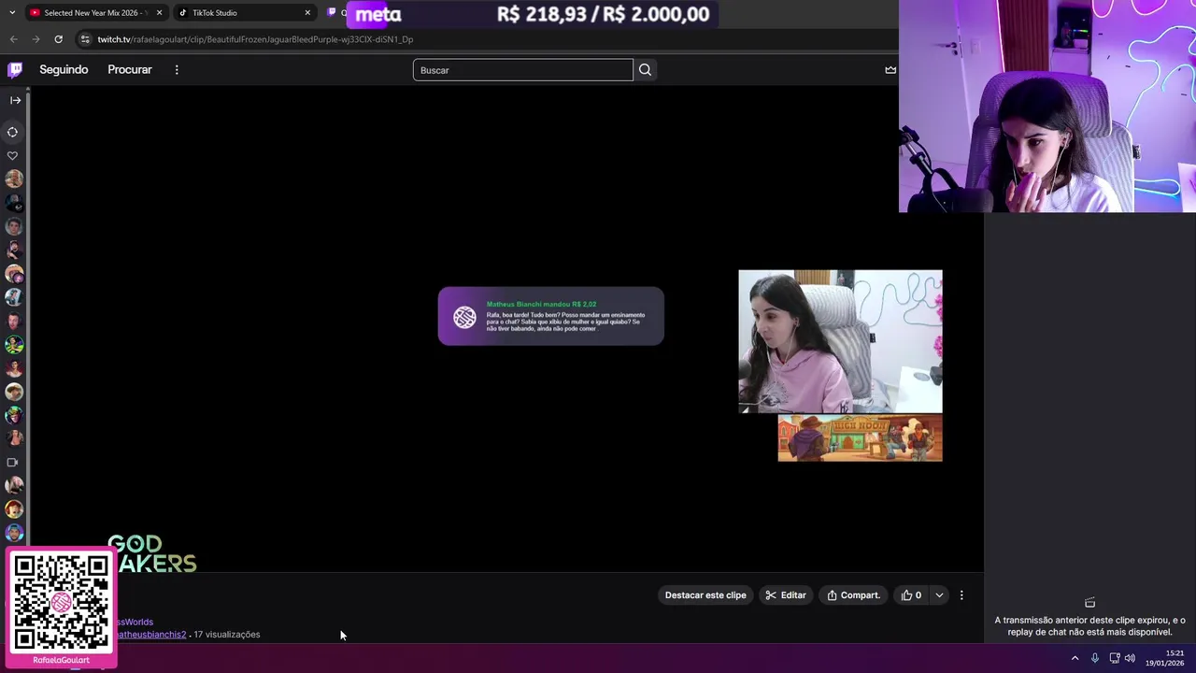Click the last channel avatar in sidebar
The width and height of the screenshot is (1196, 673).
tap(13, 533)
